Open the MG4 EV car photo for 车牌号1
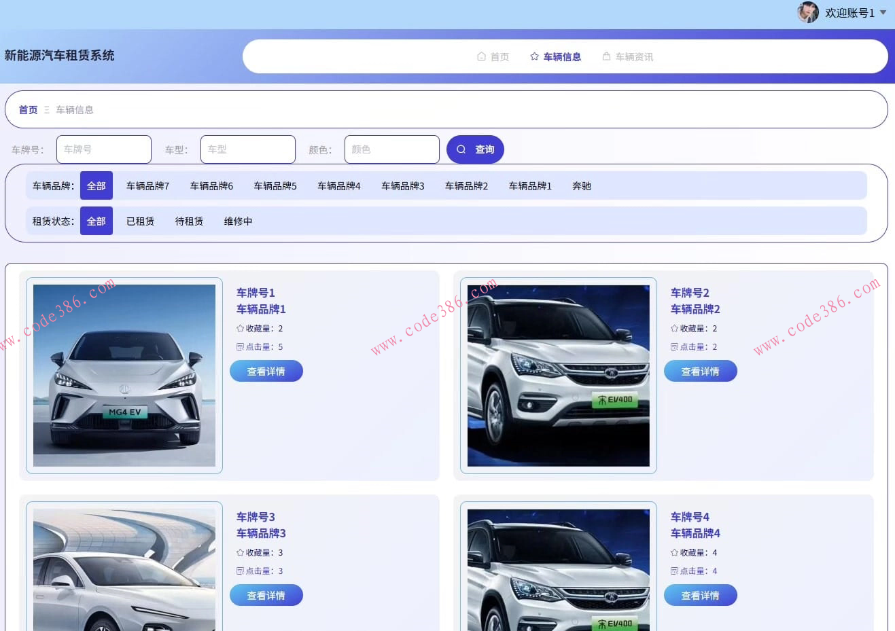 pyautogui.click(x=124, y=376)
